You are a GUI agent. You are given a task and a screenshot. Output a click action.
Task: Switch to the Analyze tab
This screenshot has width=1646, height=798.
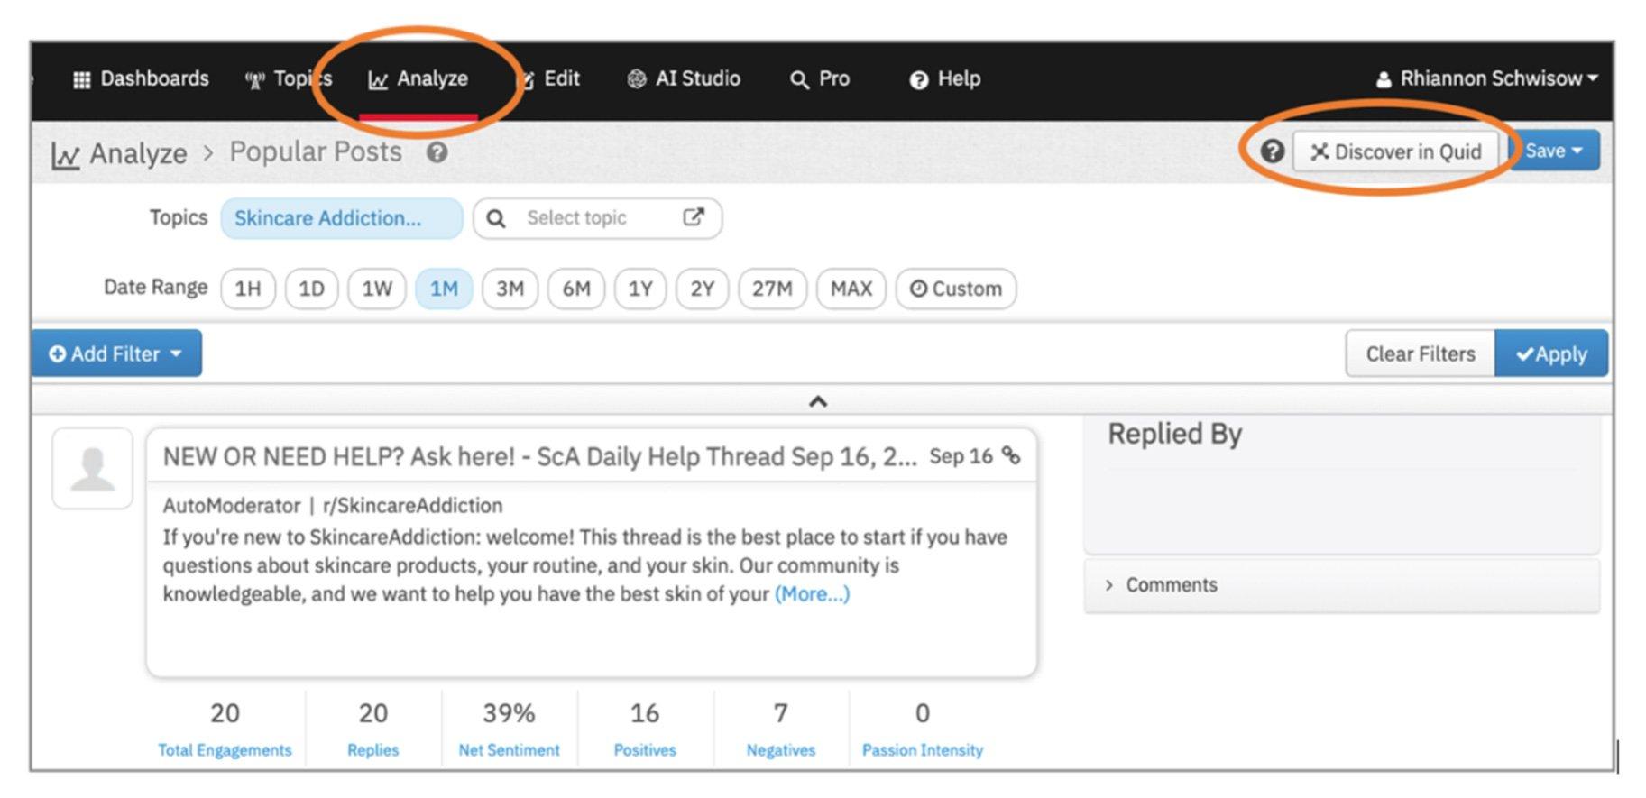coord(418,79)
